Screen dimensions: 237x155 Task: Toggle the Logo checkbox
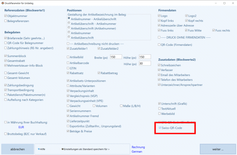point(159,16)
